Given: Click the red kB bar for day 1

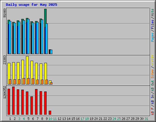Looking at the screenshot, I should point(9,102).
